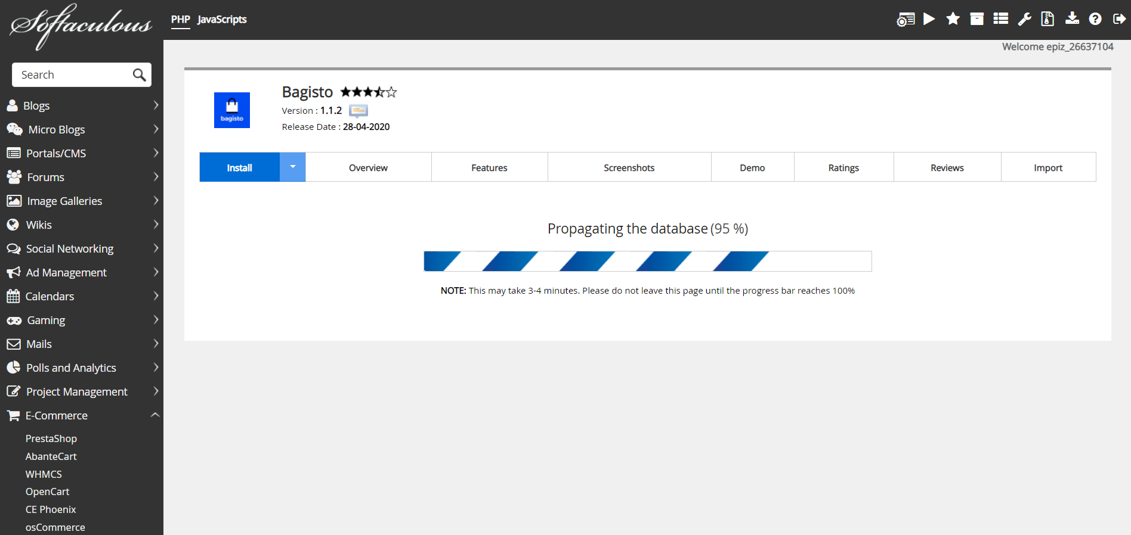Open the Overview tab
The image size is (1131, 535).
(368, 167)
